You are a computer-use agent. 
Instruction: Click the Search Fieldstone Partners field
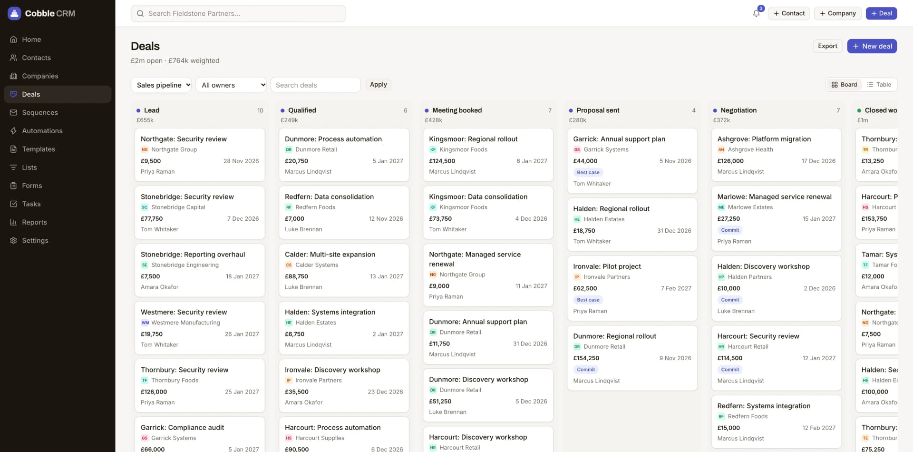click(238, 13)
